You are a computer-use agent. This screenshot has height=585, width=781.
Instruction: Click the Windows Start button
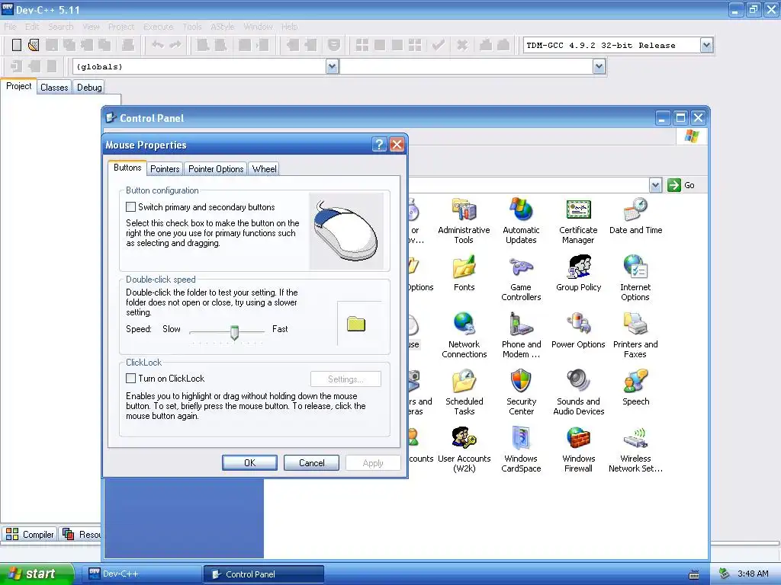pyautogui.click(x=36, y=574)
